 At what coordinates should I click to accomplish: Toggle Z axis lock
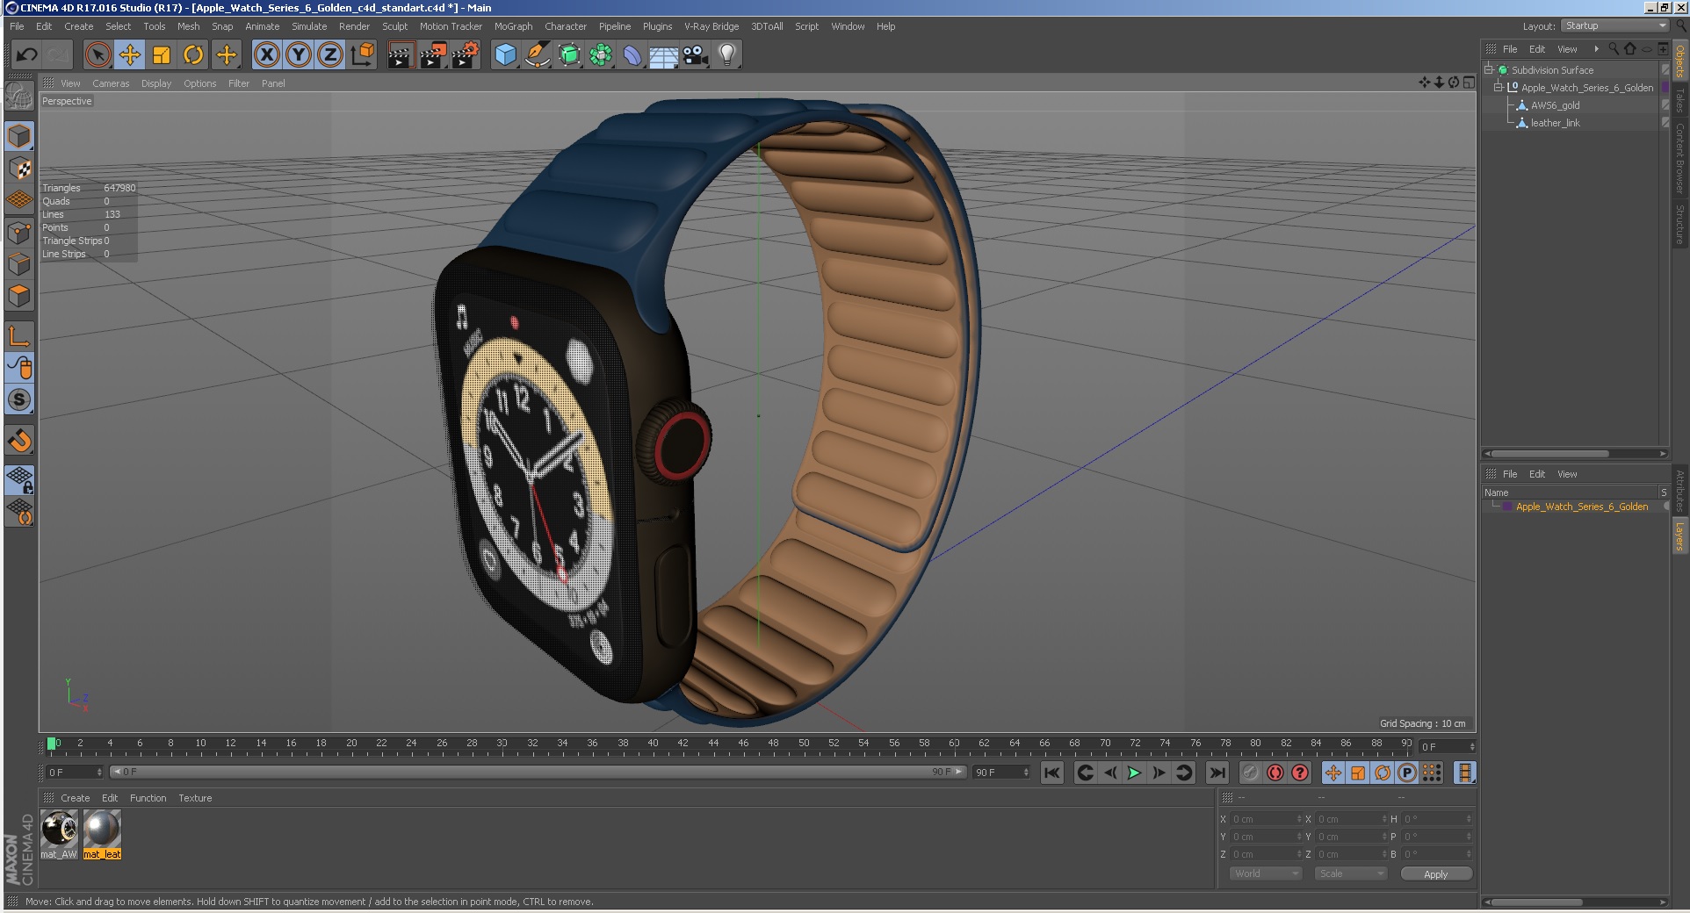pyautogui.click(x=330, y=55)
